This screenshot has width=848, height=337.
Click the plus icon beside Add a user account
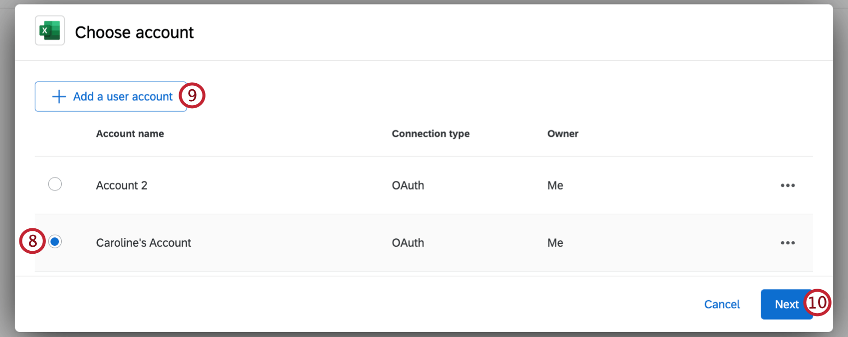tap(59, 96)
